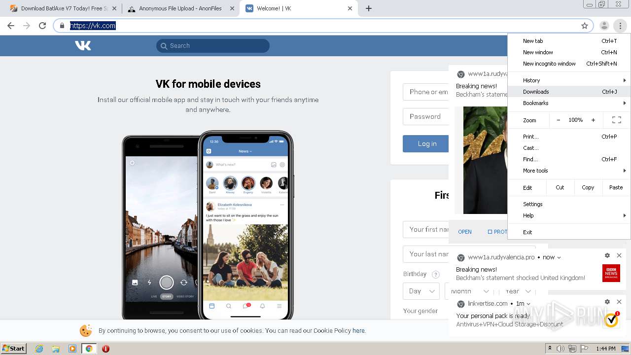
Task: Open the birthday Year dropdown
Action: [517, 291]
